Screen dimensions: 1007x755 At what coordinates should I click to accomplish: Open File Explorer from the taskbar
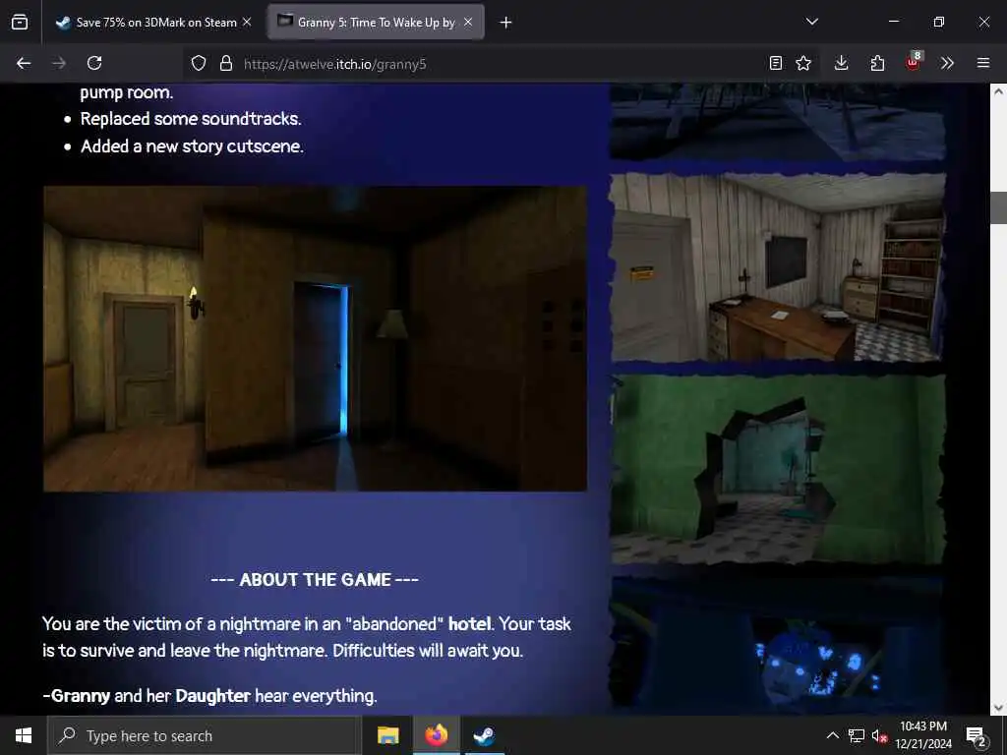(387, 735)
